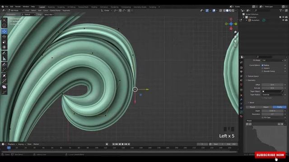
Task: Open Taper Radius Override dropdown
Action: tap(273, 94)
